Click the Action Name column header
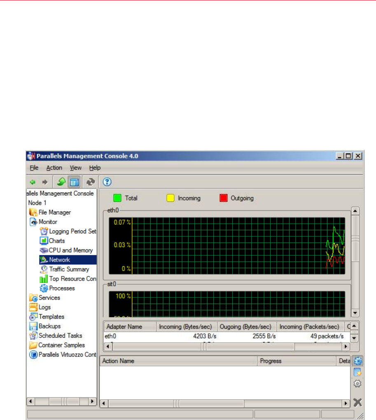The width and height of the screenshot is (376, 420). [179, 361]
